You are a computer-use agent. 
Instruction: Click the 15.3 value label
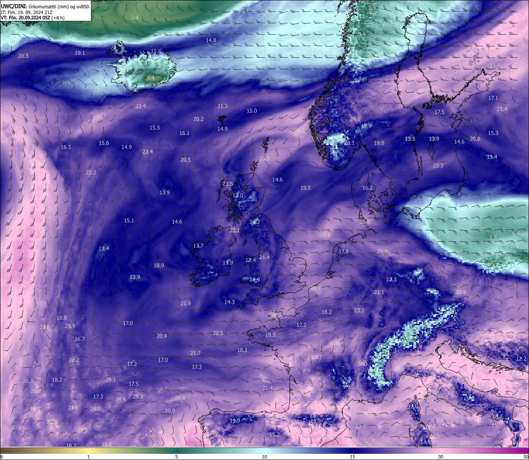(x=493, y=133)
